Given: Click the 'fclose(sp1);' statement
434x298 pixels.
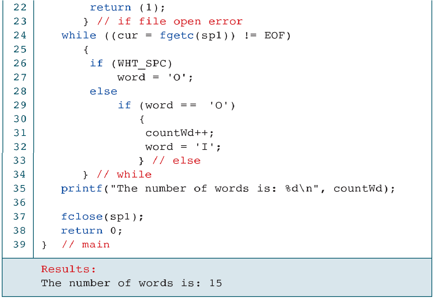Looking at the screenshot, I should click(102, 217).
